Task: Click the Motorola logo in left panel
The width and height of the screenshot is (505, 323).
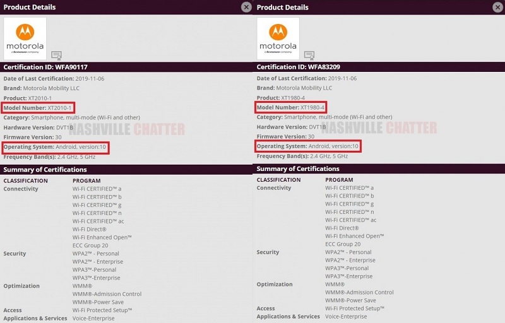Action: [25, 38]
